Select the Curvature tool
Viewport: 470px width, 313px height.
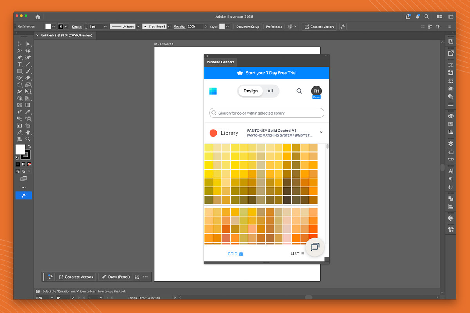pyautogui.click(x=28, y=58)
